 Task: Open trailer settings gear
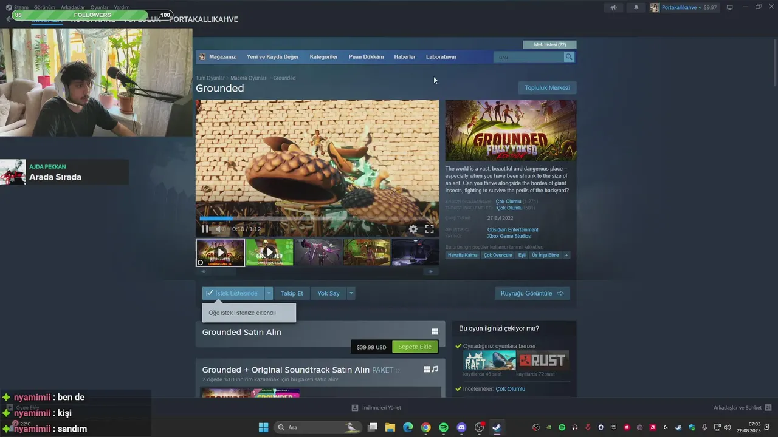[413, 229]
